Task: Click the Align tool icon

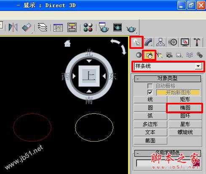Action: 27,28
